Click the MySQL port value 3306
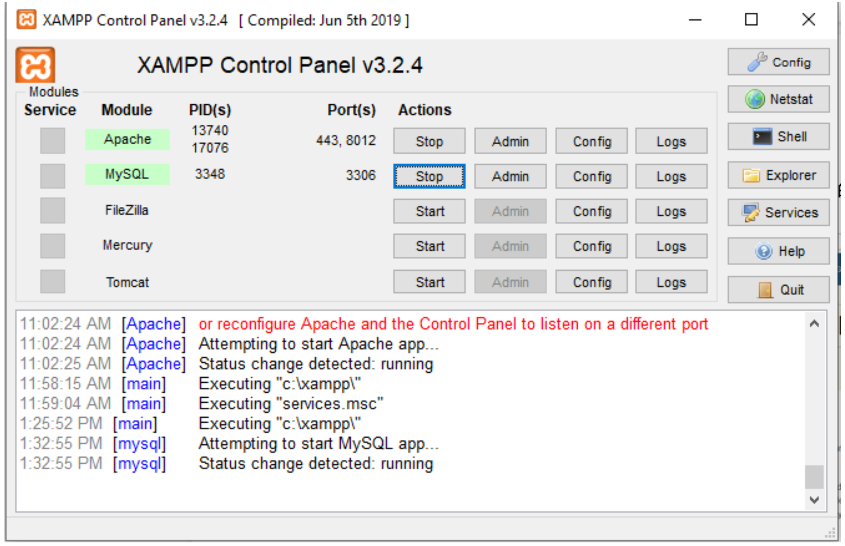This screenshot has width=845, height=546. (361, 175)
